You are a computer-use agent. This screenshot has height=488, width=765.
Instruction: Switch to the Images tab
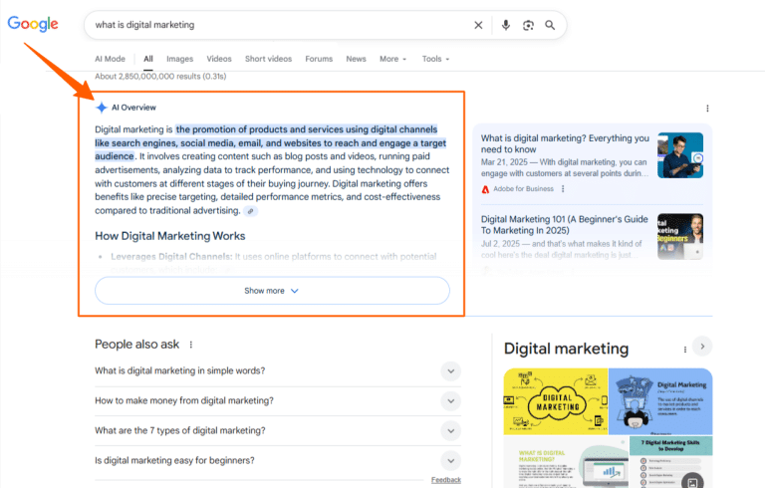179,59
